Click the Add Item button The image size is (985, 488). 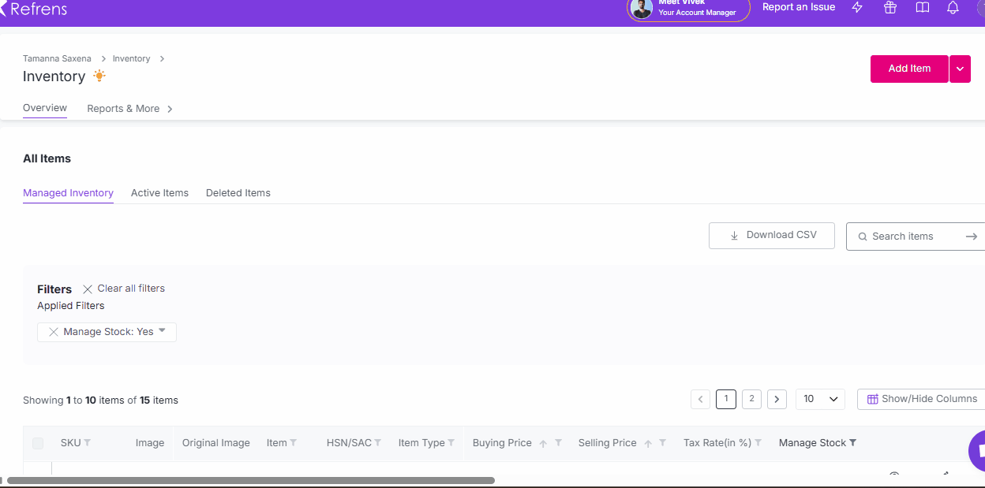(909, 69)
